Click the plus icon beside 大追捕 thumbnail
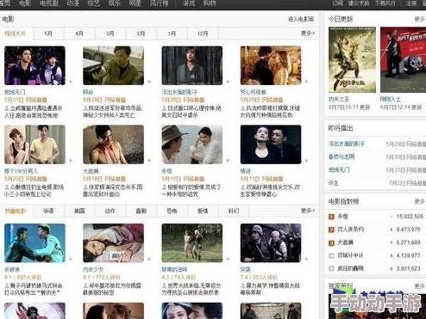 coord(149,161)
